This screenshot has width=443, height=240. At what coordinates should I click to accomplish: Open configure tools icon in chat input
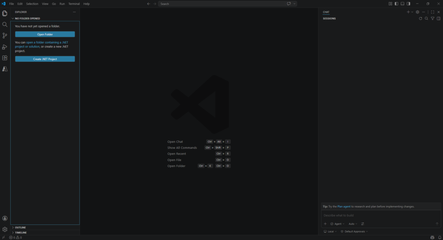(x=363, y=224)
